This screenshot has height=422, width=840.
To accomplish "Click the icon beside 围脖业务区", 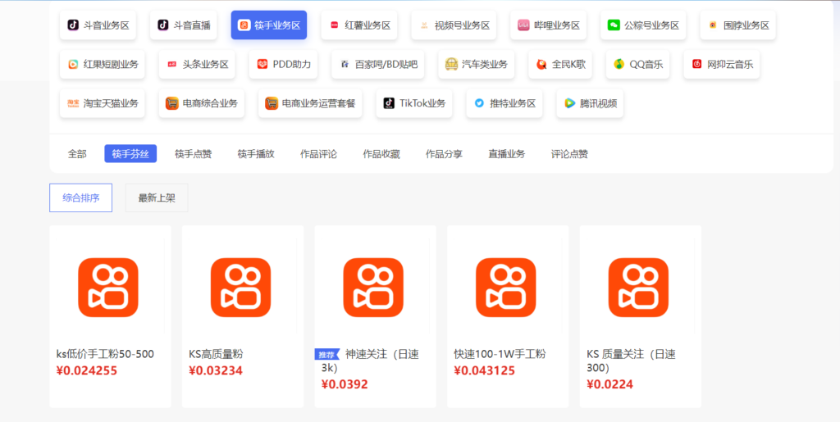I will click(x=713, y=25).
